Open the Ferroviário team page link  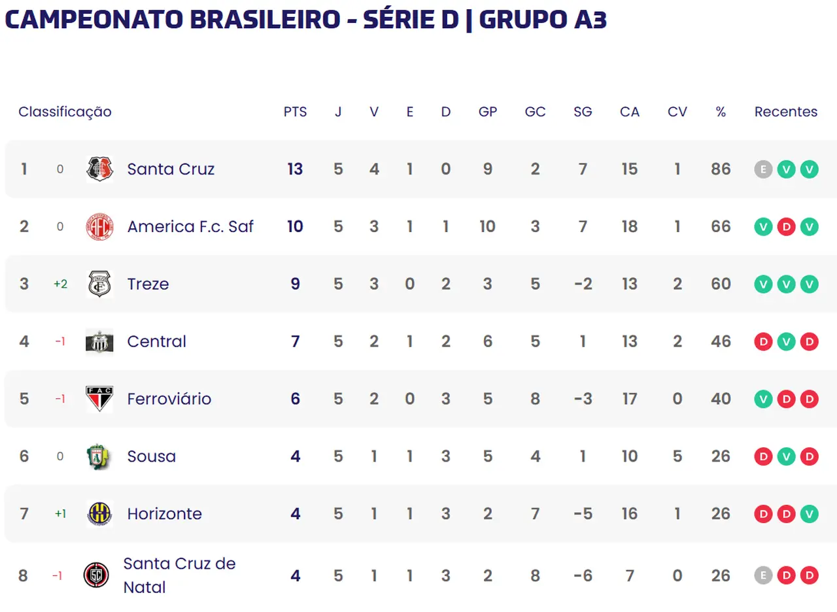tap(169, 399)
